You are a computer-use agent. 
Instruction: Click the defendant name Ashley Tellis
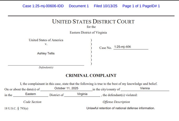[x=46, y=53]
